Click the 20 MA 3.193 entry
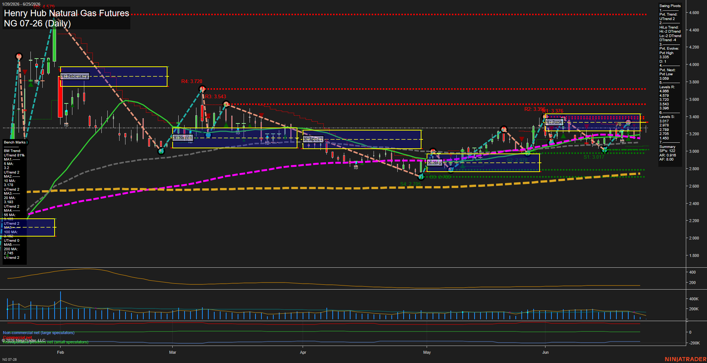The image size is (707, 363). 9,200
